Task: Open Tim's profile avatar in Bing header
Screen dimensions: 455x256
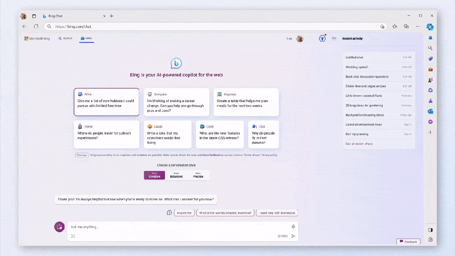Action: click(300, 38)
